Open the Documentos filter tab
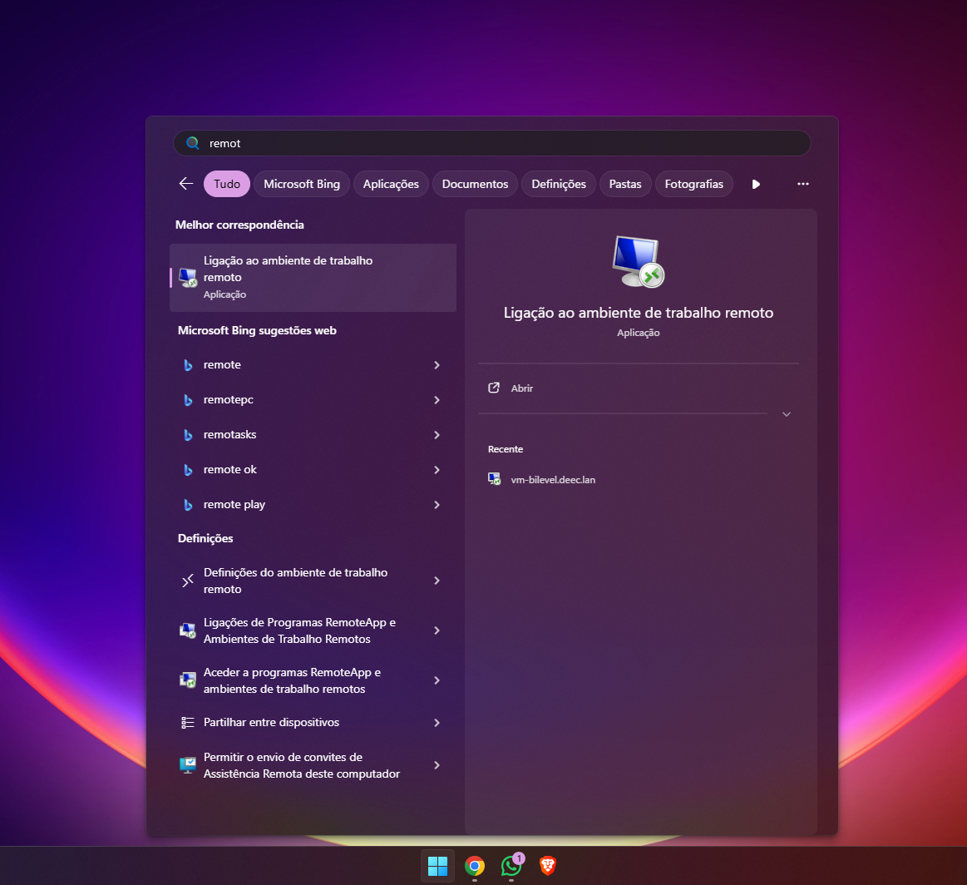967x885 pixels. [475, 184]
